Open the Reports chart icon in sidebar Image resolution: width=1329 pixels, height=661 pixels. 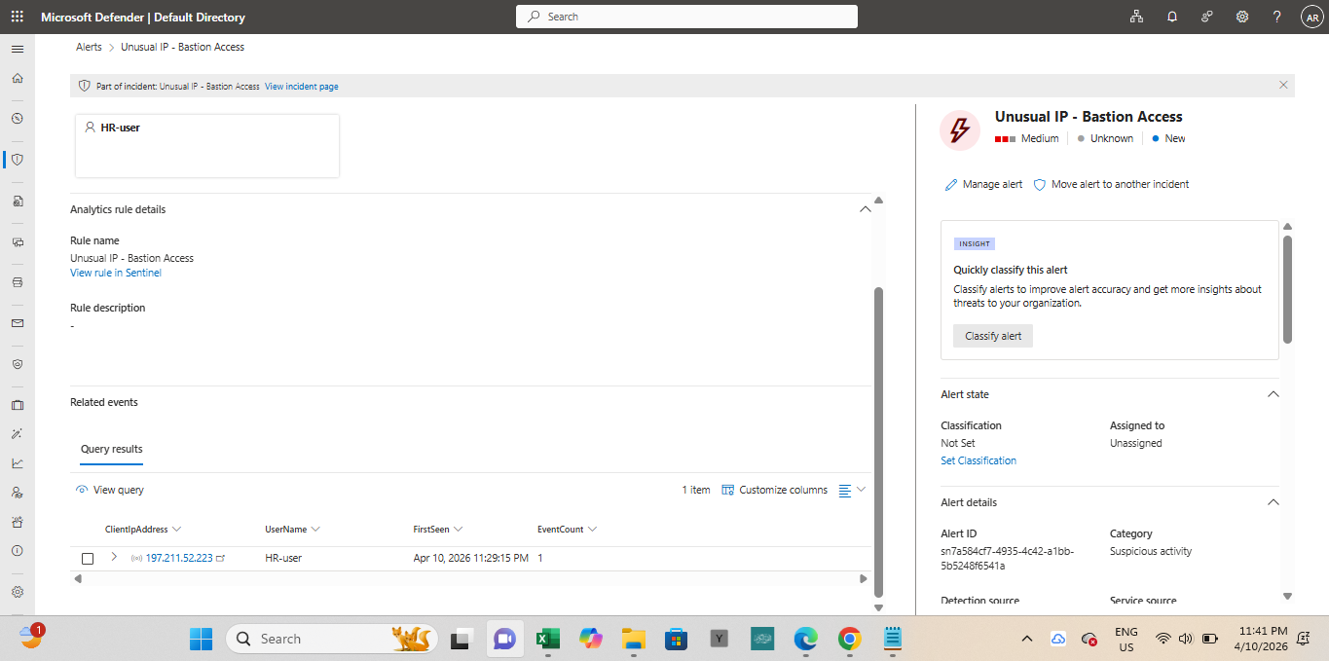17,463
